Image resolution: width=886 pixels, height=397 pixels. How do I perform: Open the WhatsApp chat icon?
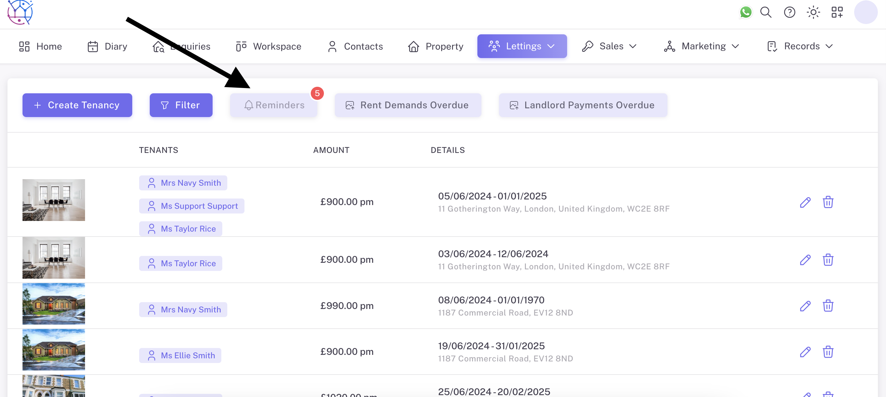point(745,12)
